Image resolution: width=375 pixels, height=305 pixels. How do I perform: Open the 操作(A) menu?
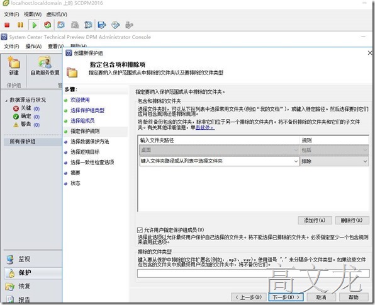[x=34, y=46]
